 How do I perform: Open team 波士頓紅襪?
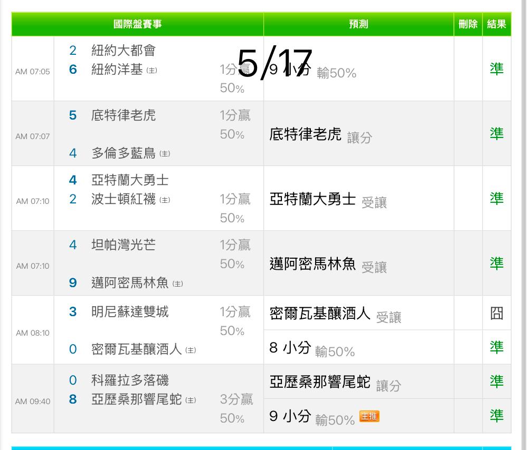[124, 199]
